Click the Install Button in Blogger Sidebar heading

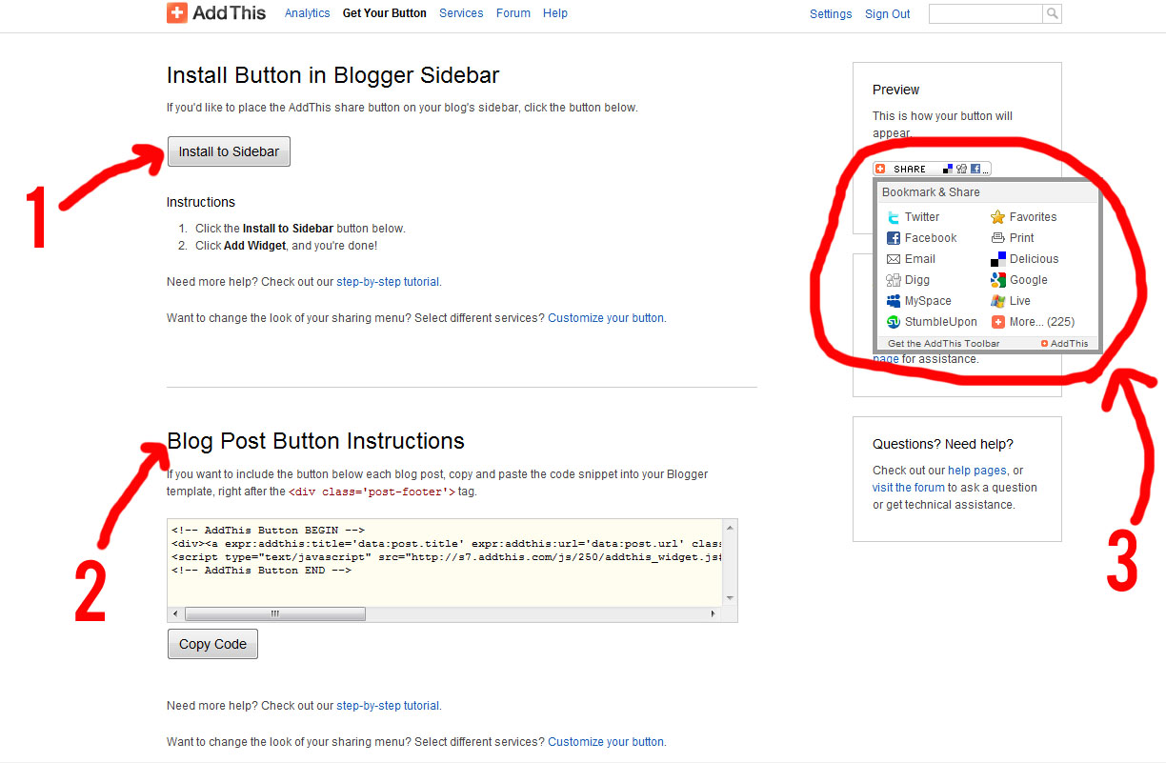(x=332, y=76)
